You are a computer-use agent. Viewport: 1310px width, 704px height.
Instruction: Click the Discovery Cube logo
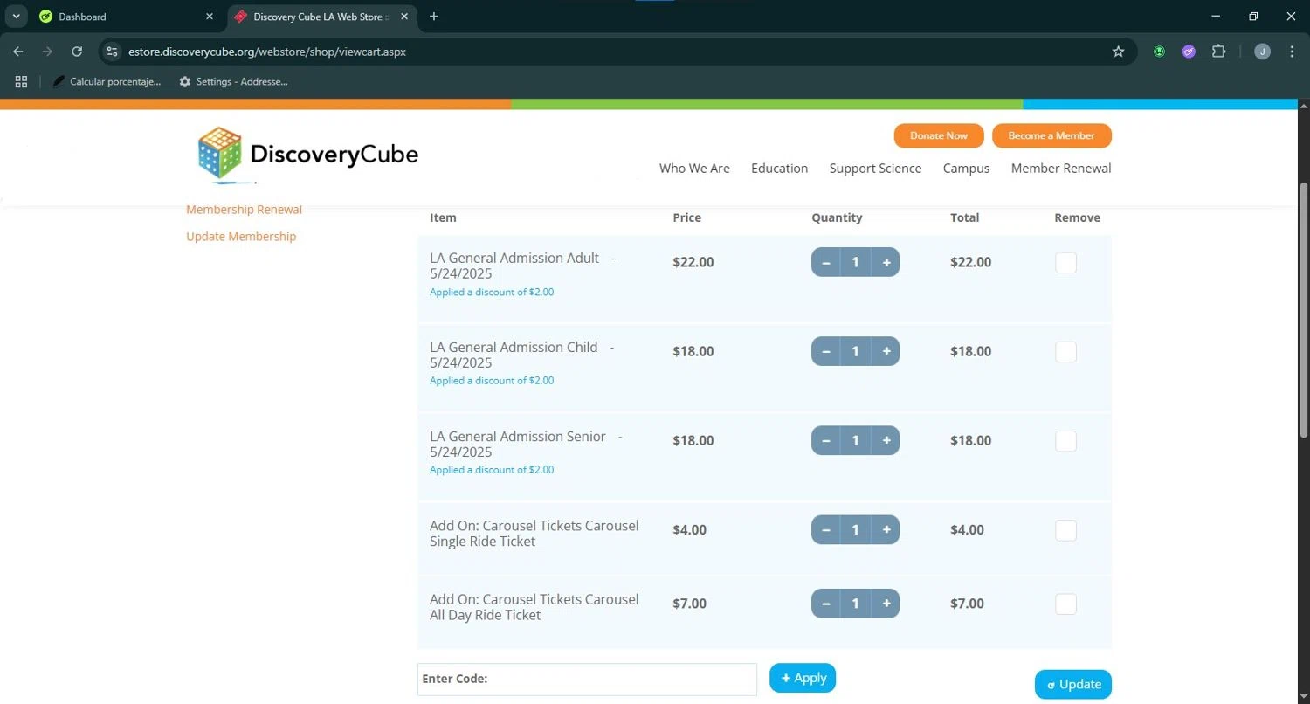pos(307,155)
